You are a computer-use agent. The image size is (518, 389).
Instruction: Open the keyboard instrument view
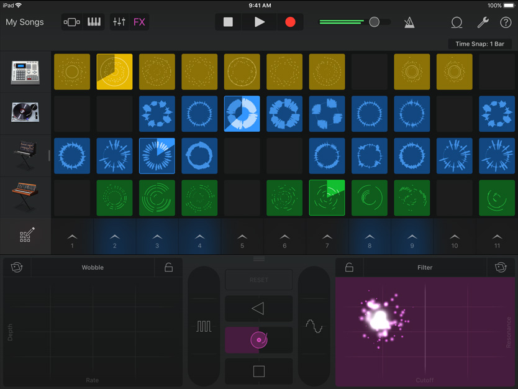coord(94,22)
